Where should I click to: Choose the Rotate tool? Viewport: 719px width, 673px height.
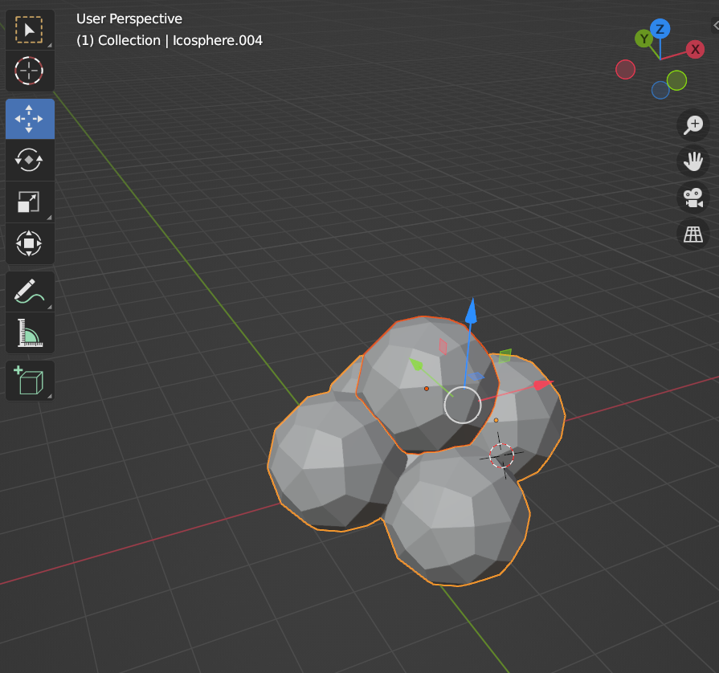pyautogui.click(x=30, y=160)
